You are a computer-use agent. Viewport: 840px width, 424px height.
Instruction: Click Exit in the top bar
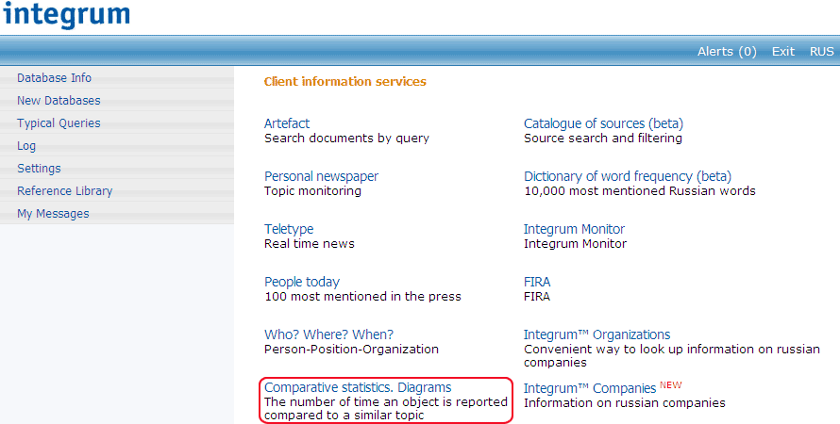point(783,52)
